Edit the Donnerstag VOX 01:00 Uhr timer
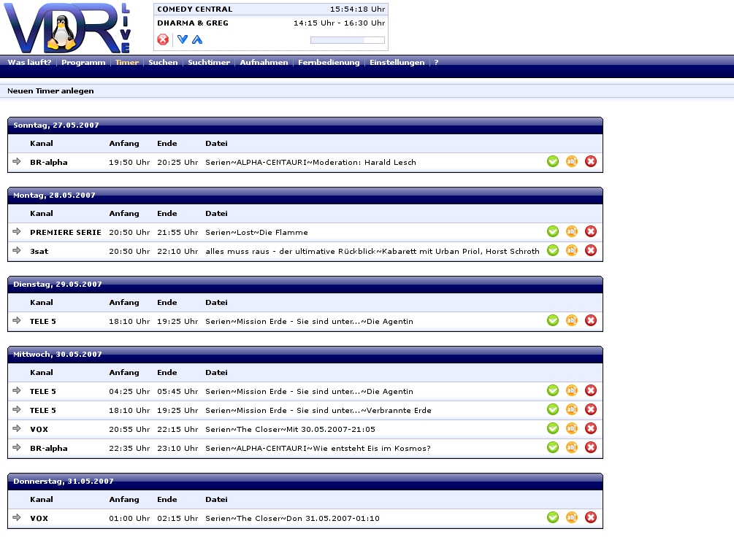Image resolution: width=734 pixels, height=537 pixels. (x=572, y=517)
